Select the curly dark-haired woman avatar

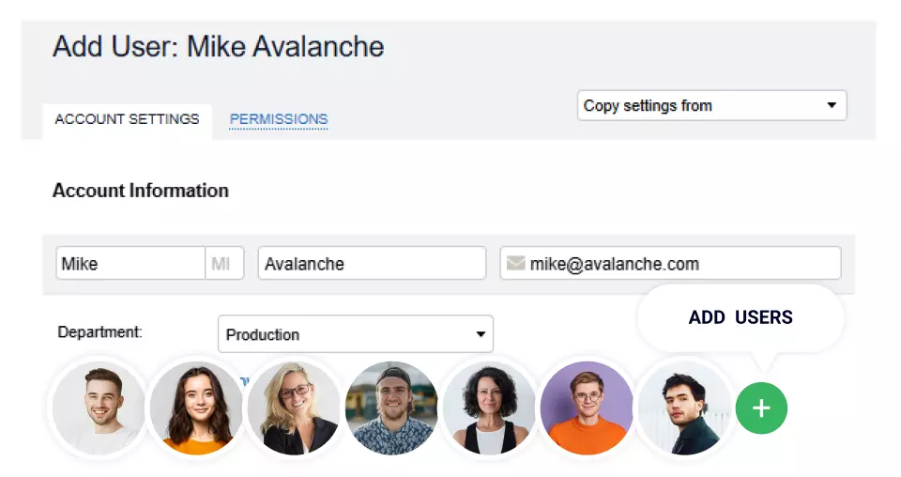(488, 408)
